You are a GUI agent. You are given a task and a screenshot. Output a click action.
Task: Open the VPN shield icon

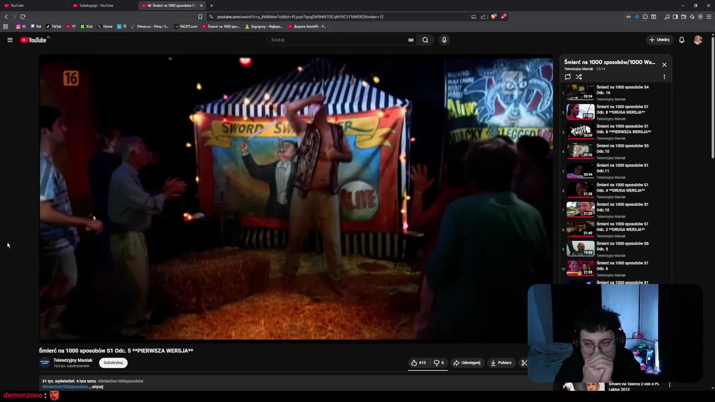pos(700,17)
